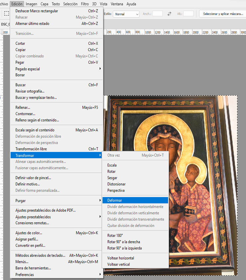Expand Ajustes preestablecidos submenu

tap(57, 217)
